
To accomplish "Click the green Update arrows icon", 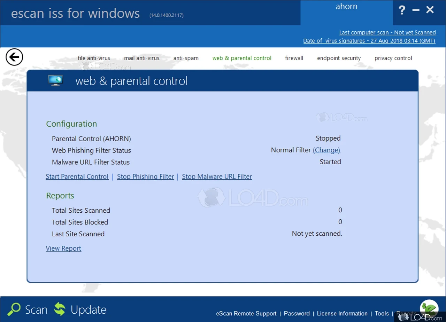I will pyautogui.click(x=60, y=309).
